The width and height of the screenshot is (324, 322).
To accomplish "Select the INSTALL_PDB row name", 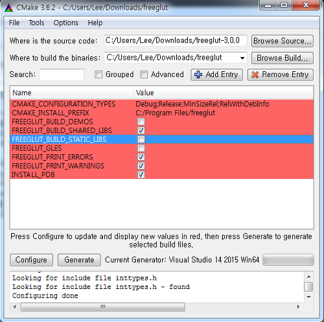I will (x=33, y=174).
